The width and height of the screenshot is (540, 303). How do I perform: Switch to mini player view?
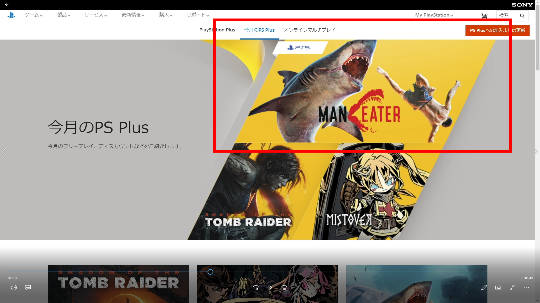tap(498, 288)
